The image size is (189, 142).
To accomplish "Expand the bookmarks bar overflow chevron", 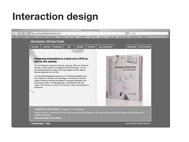I will point(168,37).
